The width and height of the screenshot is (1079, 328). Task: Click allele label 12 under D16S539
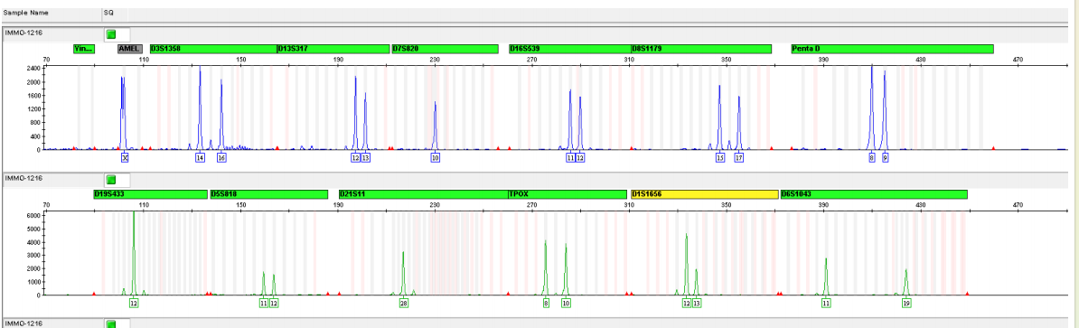click(x=580, y=158)
